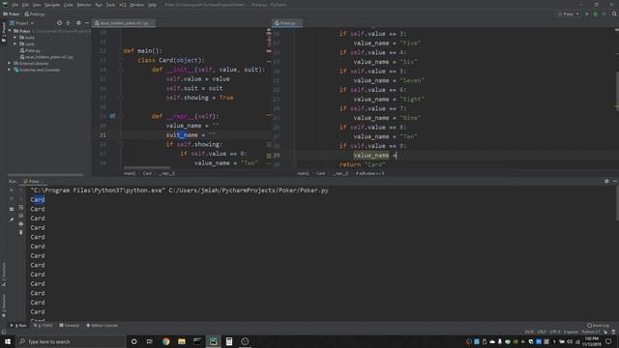Click the trash clear-all icon in Run panel

pos(21,232)
